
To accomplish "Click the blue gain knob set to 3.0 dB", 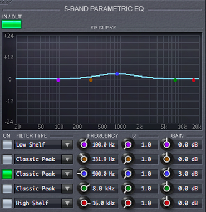I will (166, 174).
